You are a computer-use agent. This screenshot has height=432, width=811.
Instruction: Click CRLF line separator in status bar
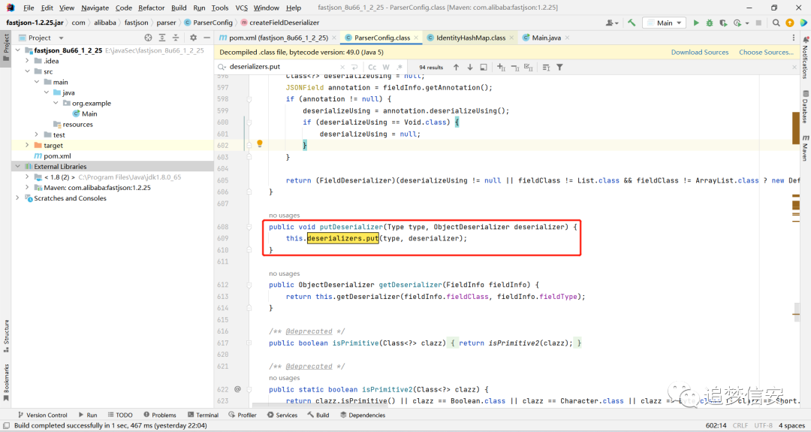[740, 425]
